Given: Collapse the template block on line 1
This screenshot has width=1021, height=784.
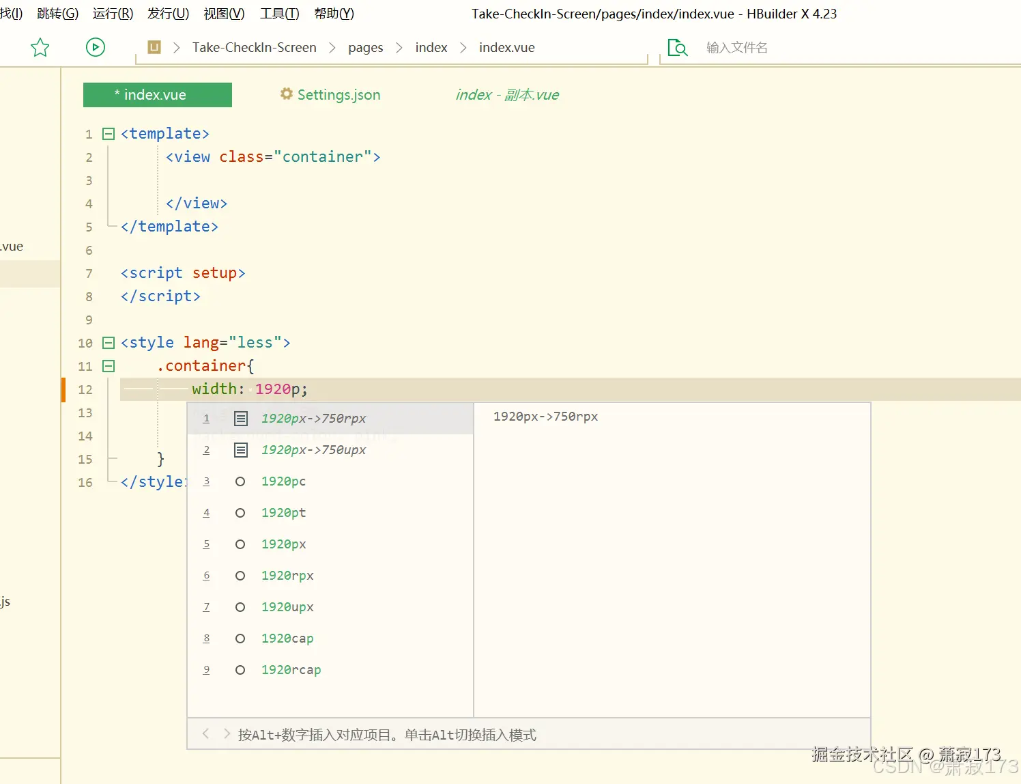Looking at the screenshot, I should coord(109,134).
